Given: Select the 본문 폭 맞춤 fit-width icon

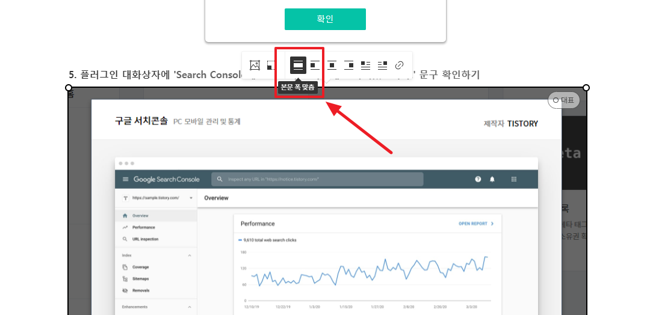Looking at the screenshot, I should coord(298,65).
